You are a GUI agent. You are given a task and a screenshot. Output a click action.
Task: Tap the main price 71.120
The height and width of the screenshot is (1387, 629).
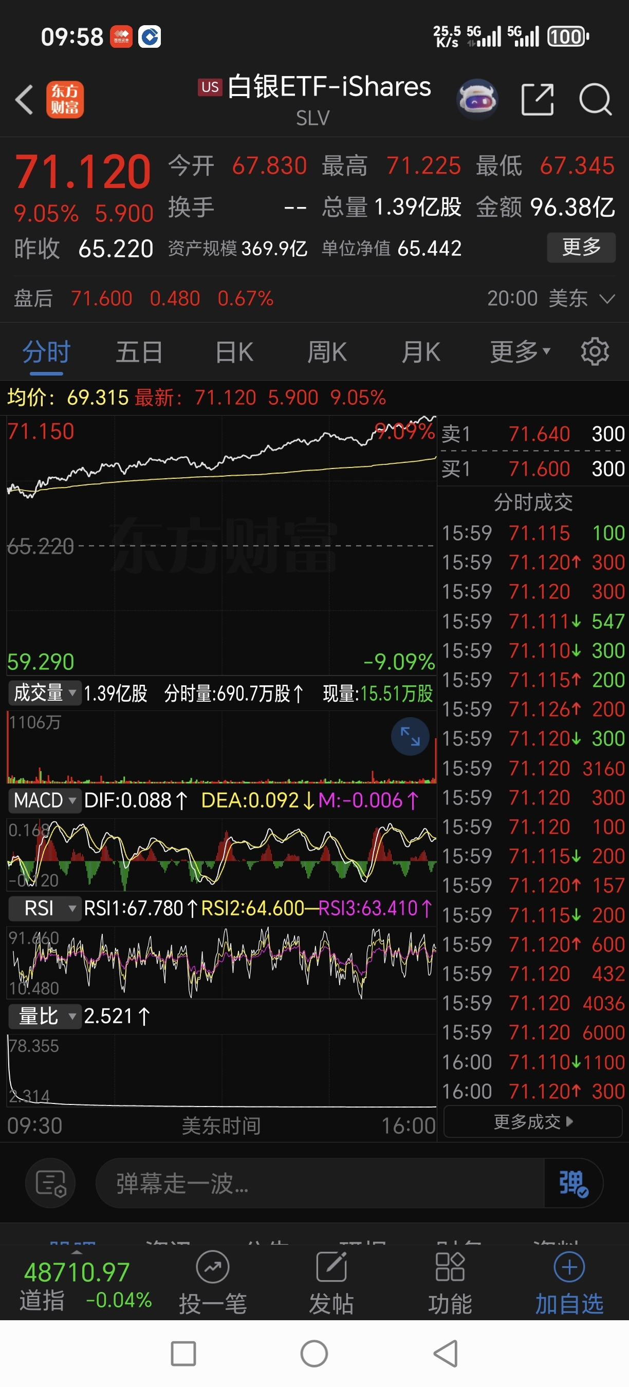(x=82, y=172)
